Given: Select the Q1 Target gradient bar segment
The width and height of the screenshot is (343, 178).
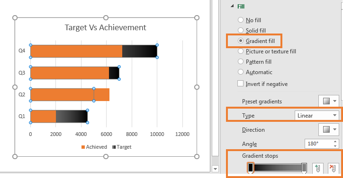Looking at the screenshot, I should 72,117.
